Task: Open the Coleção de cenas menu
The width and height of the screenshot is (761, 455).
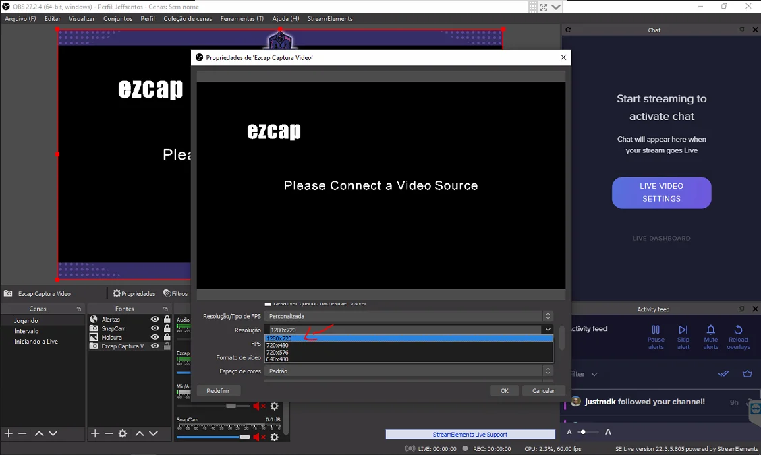Action: click(x=188, y=18)
